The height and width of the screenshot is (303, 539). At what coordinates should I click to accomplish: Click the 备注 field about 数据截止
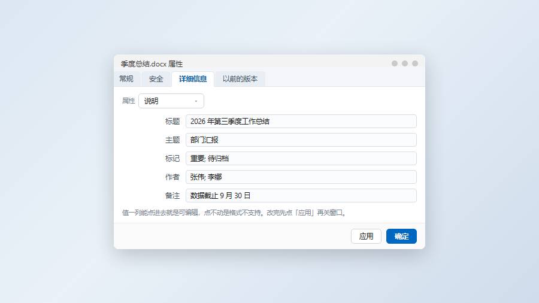[301, 195]
